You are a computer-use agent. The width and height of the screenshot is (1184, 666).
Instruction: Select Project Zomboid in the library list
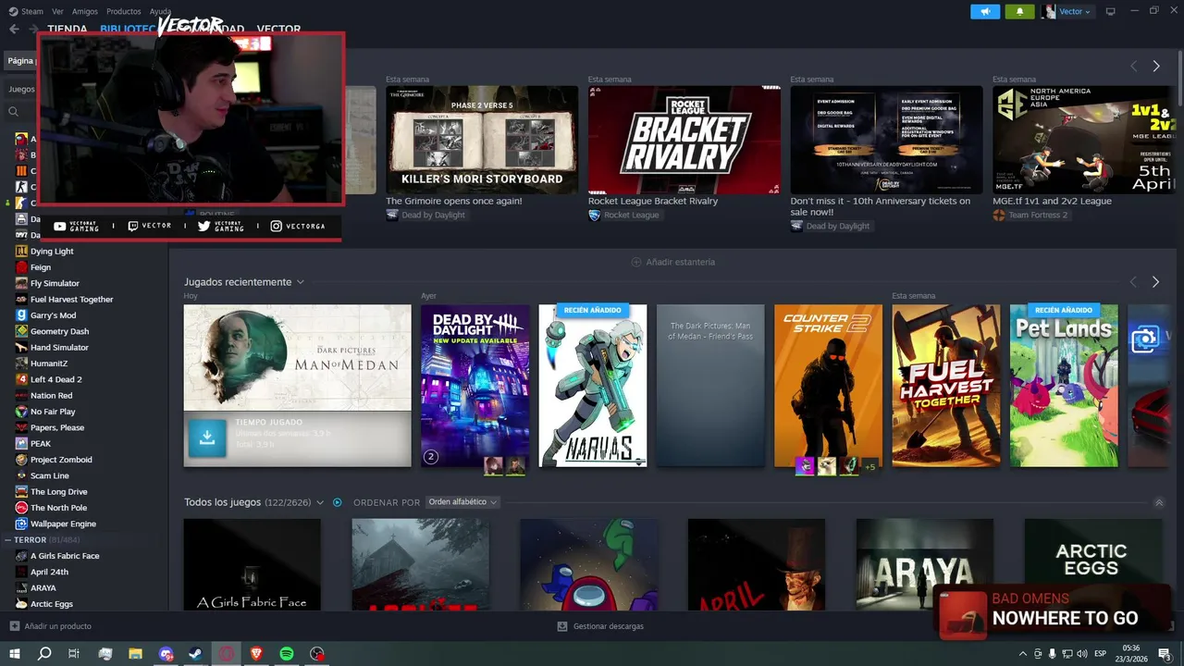coord(61,460)
